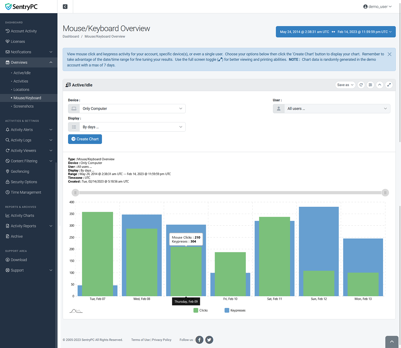Click the Create Chart button
This screenshot has width=401, height=348.
coord(85,139)
